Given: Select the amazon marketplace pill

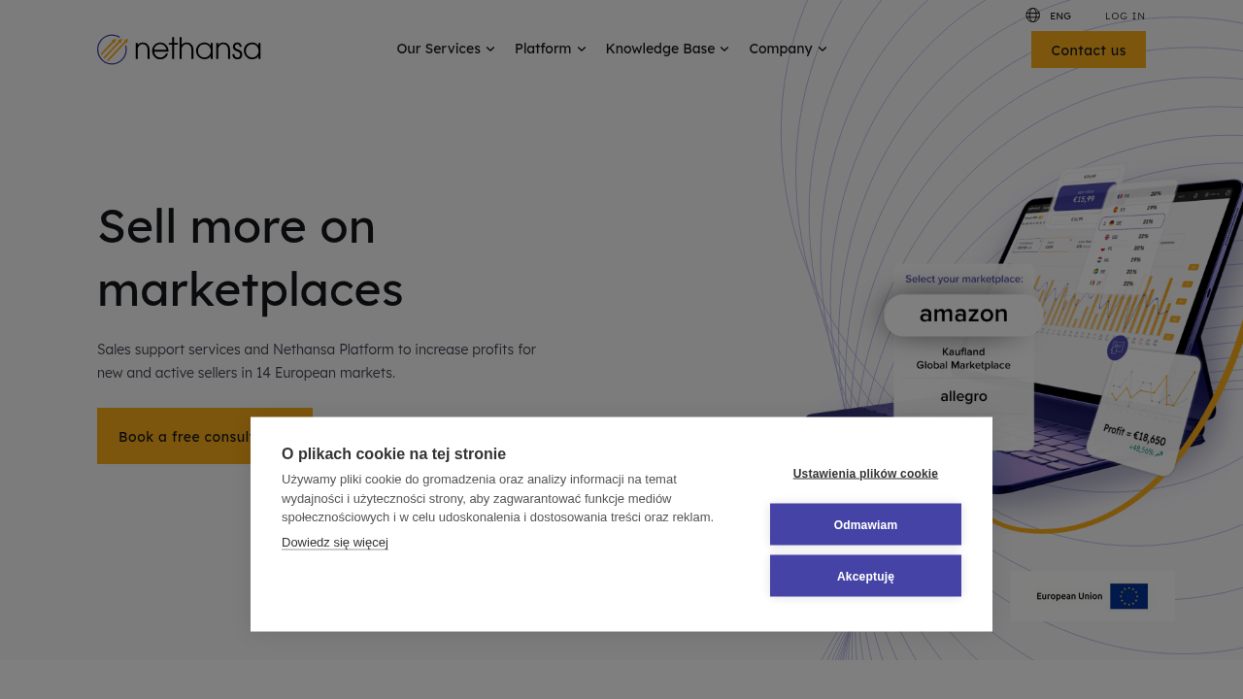Looking at the screenshot, I should pyautogui.click(x=963, y=315).
